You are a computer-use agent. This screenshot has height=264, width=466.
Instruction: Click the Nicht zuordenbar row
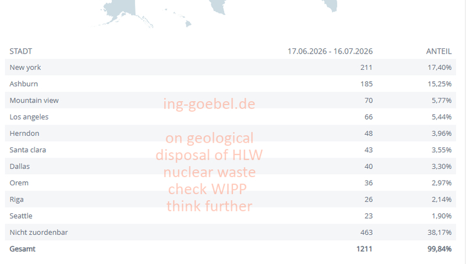click(x=230, y=232)
